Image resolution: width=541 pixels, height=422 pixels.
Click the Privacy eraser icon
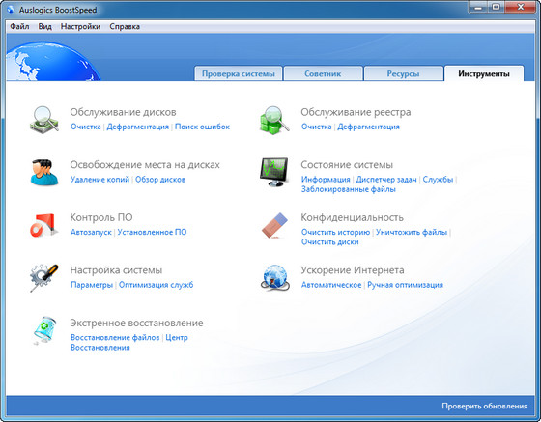[x=274, y=225]
